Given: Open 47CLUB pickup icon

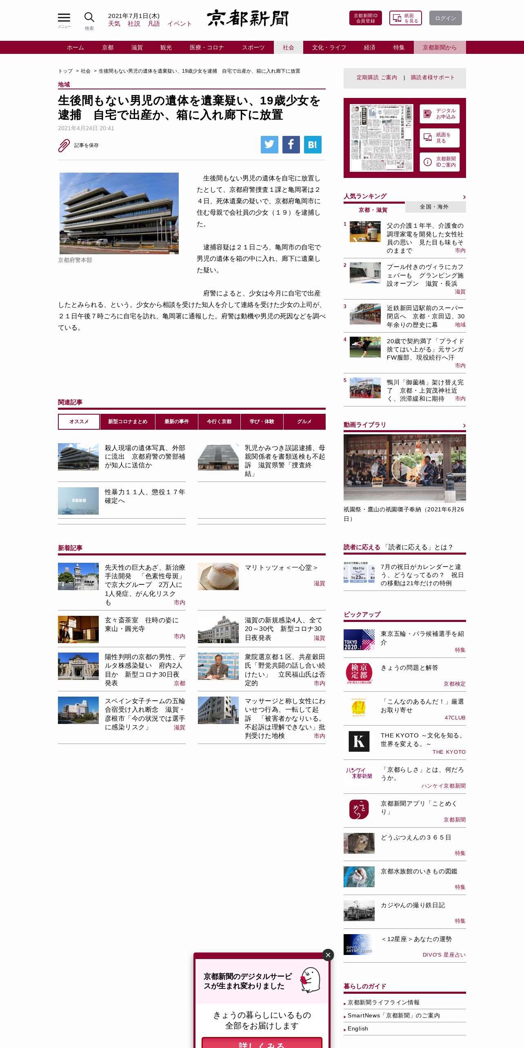Looking at the screenshot, I should click(x=359, y=707).
